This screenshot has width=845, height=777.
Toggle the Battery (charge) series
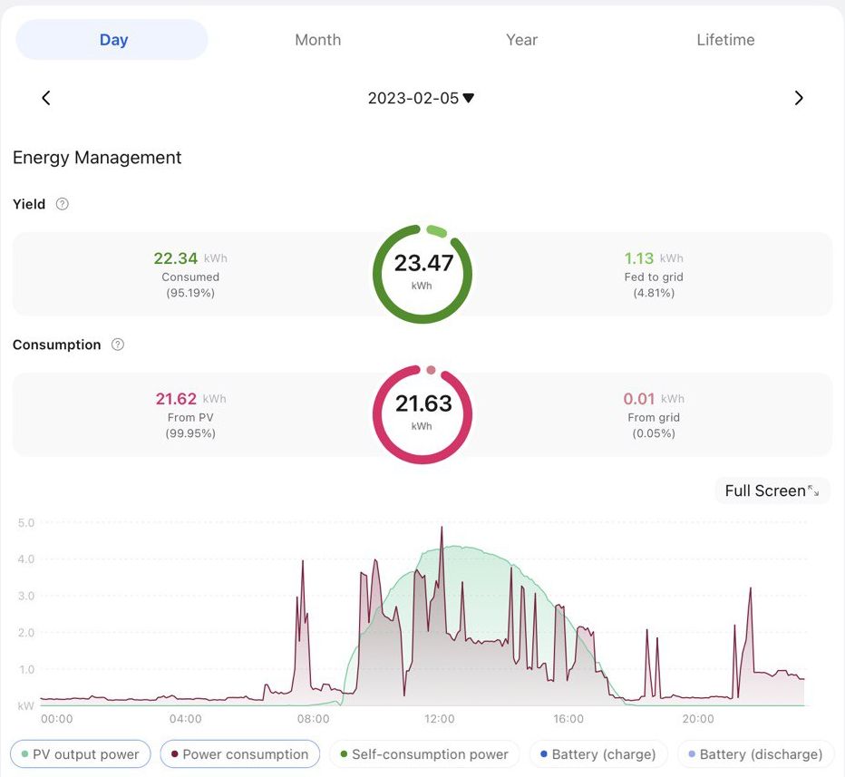[598, 754]
